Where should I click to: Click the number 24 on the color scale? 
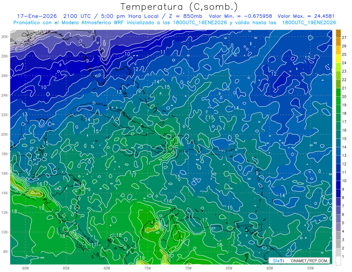tap(344, 63)
